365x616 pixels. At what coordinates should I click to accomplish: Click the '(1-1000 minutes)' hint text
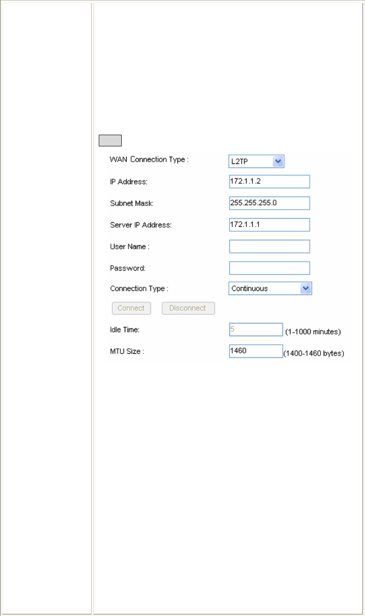click(313, 332)
